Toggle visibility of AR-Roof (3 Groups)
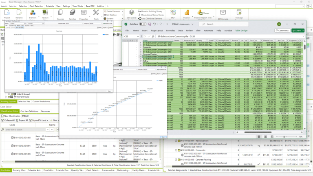 click(x=9, y=97)
